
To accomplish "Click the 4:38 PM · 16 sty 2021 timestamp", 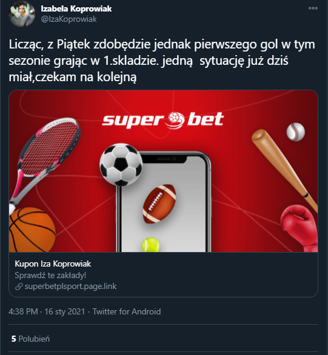I will point(47,311).
